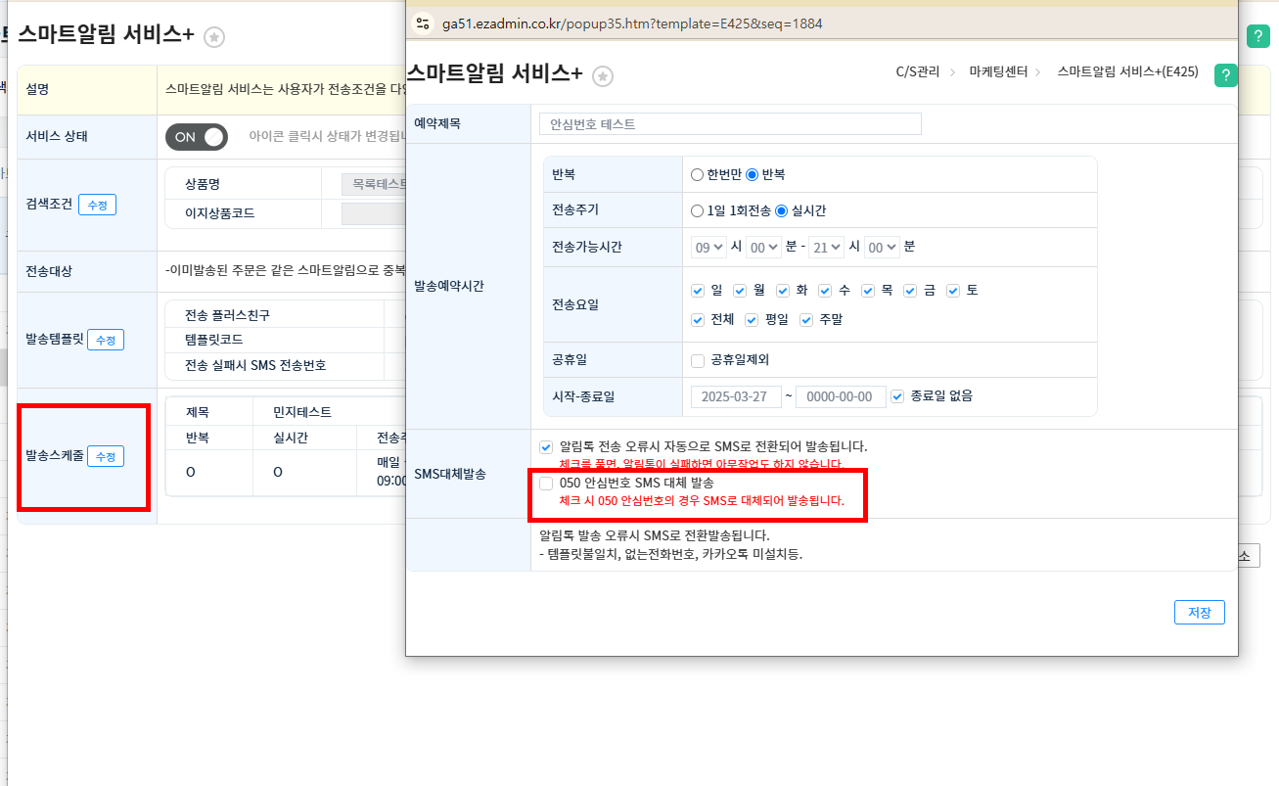1279x786 pixels.
Task: Click the favorite star icon in popup title
Action: pyautogui.click(x=604, y=75)
